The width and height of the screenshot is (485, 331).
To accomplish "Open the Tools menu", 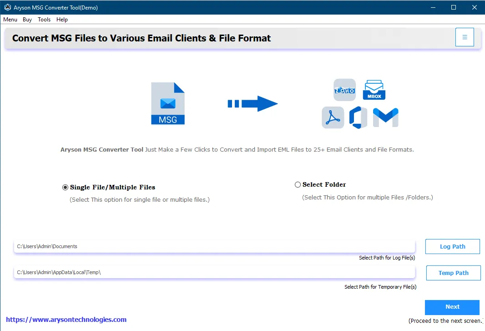I will (x=44, y=20).
